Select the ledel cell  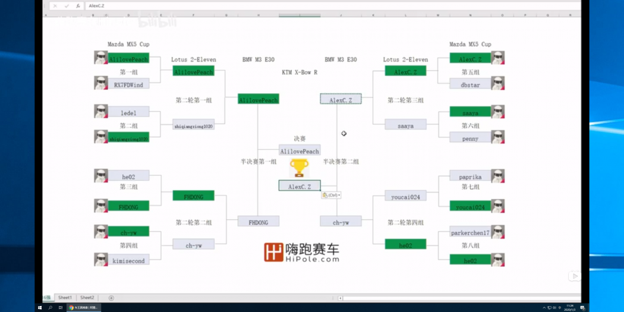(128, 112)
